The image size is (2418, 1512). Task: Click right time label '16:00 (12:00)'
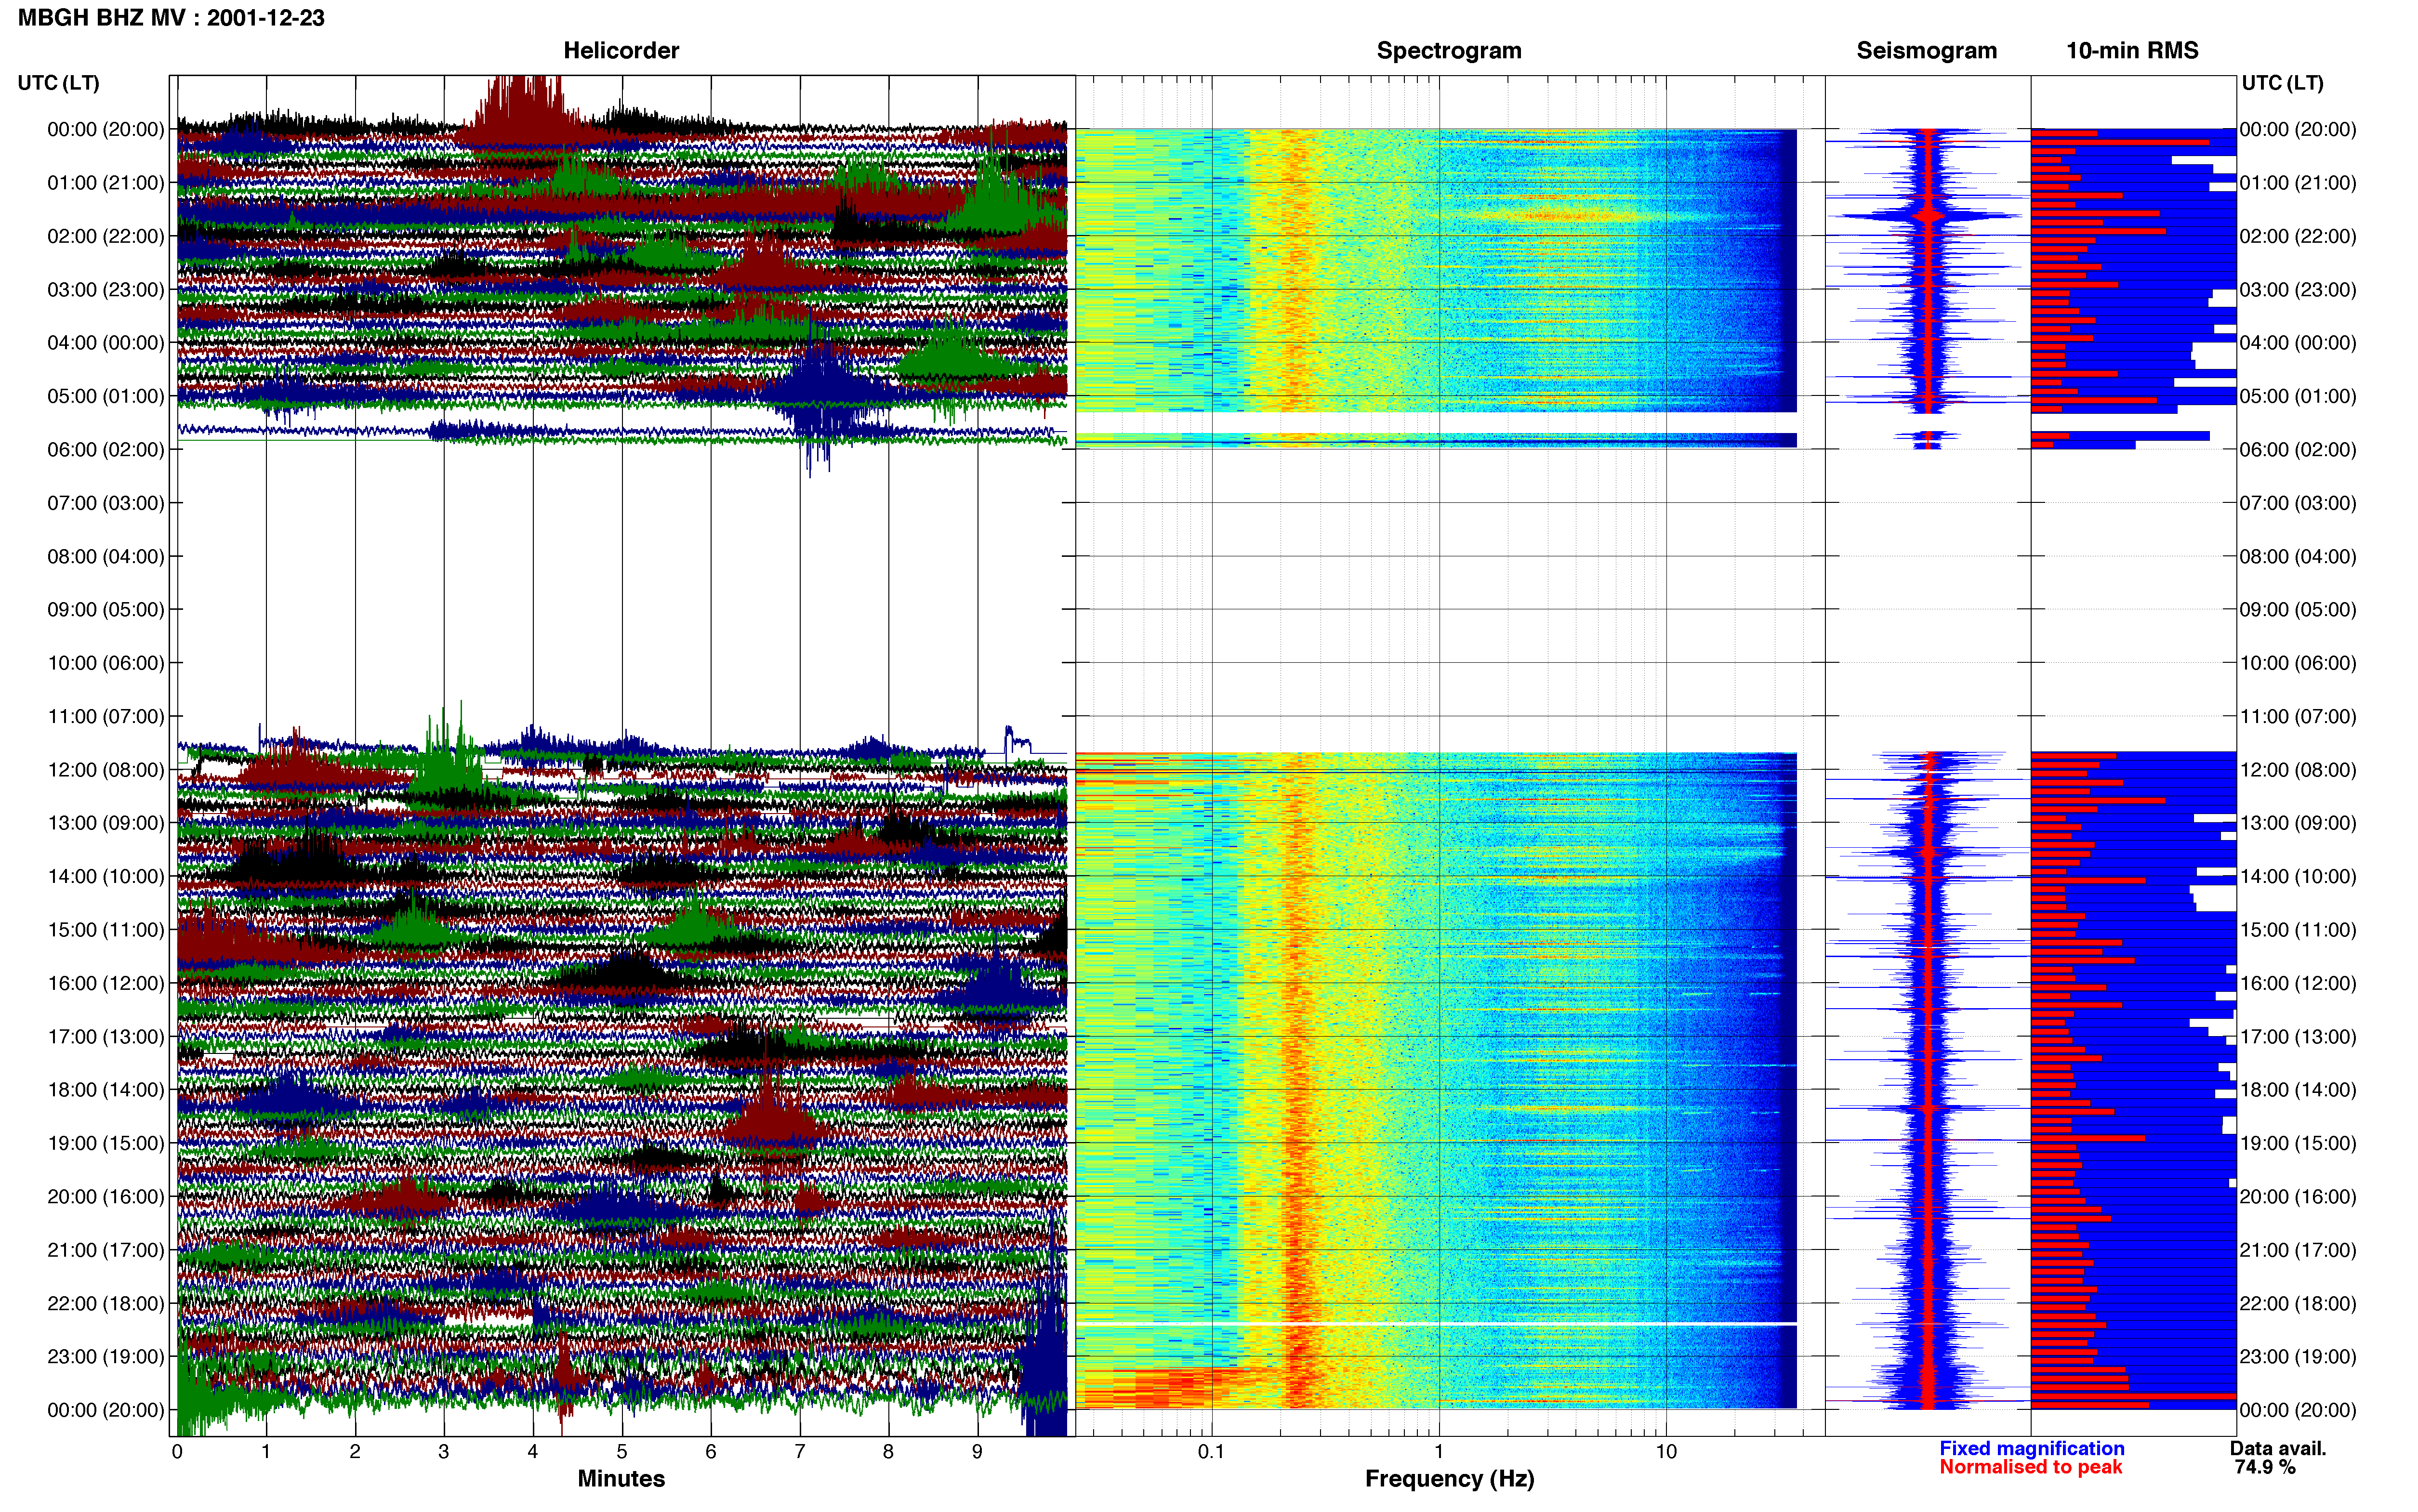(2298, 982)
